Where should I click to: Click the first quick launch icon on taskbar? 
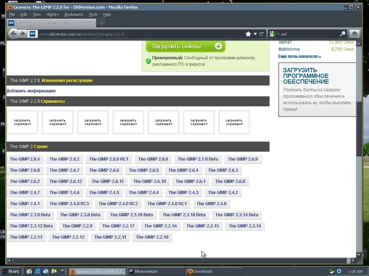29,272
